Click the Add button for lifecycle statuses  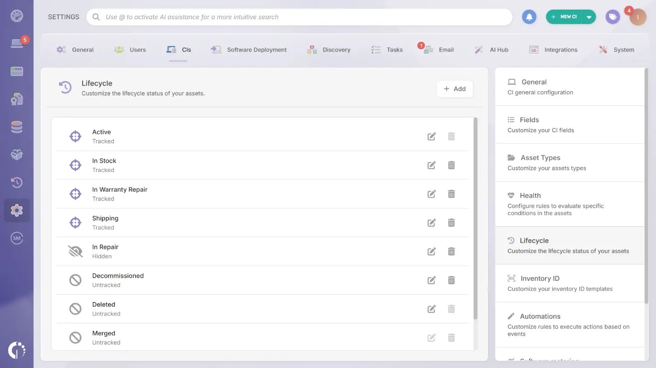455,89
